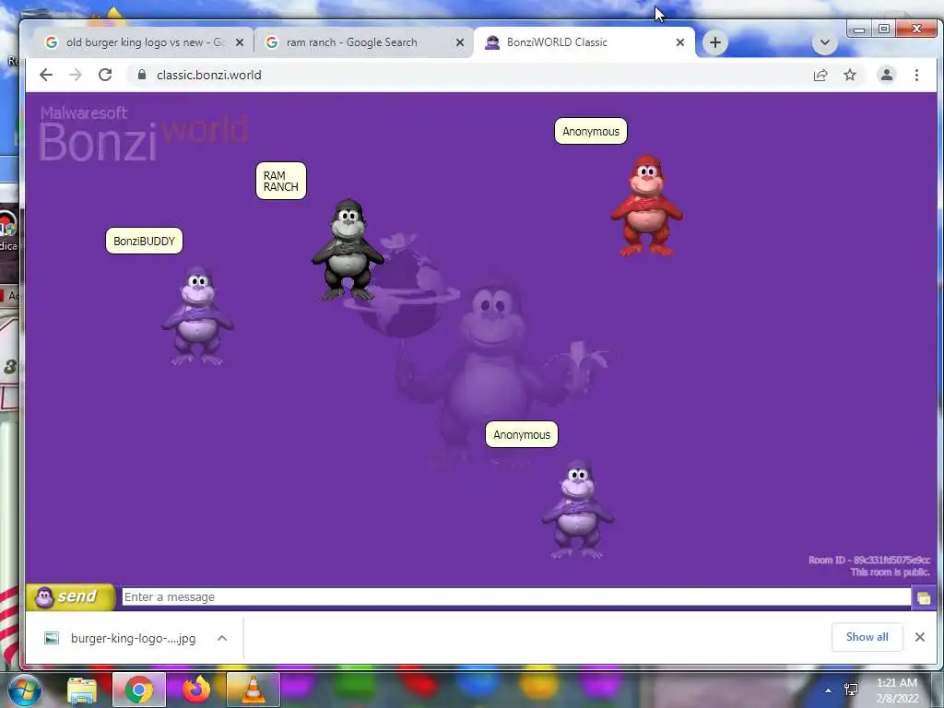Click the network tray icon

point(851,690)
